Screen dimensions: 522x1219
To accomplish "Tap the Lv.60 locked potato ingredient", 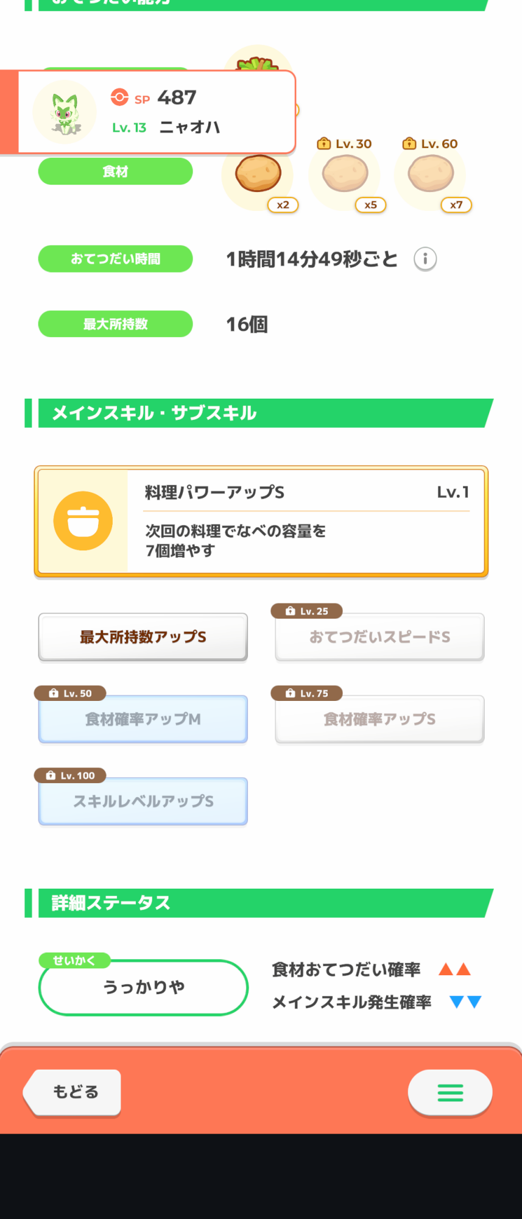I will tap(431, 174).
